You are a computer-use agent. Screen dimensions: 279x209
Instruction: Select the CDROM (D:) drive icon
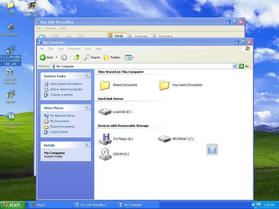tap(105, 154)
